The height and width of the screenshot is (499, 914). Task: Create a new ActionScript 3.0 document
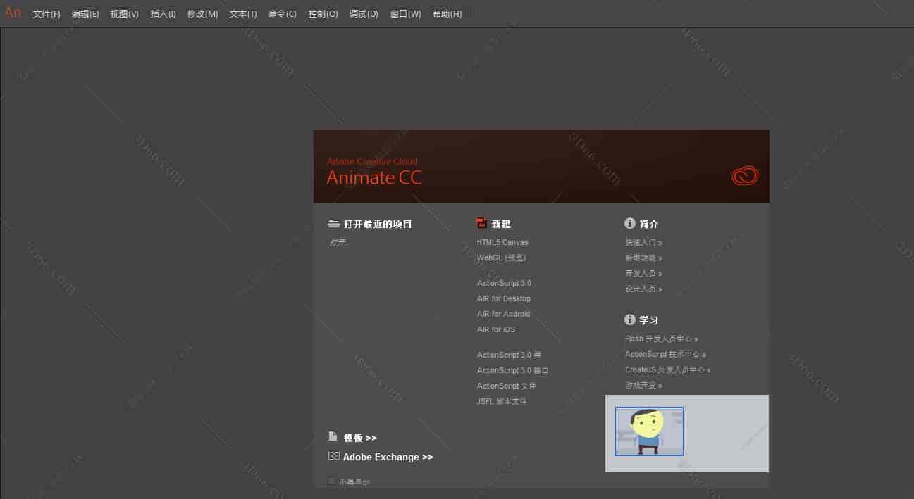(x=503, y=282)
